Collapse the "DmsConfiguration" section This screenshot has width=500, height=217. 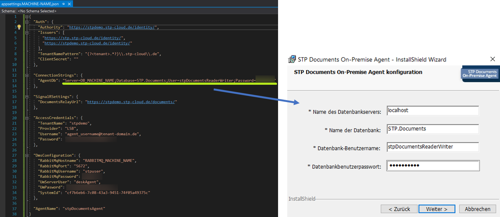27,156
